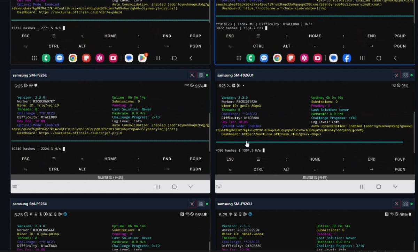Screen dimensions: 418x252
Task: Open the pink Gallery flower app on the 13312-hashes phone
Action: click(100, 58)
